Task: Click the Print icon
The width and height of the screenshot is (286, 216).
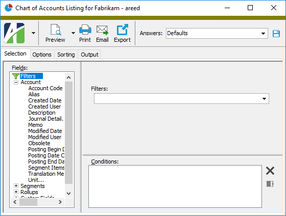Action: (85, 30)
